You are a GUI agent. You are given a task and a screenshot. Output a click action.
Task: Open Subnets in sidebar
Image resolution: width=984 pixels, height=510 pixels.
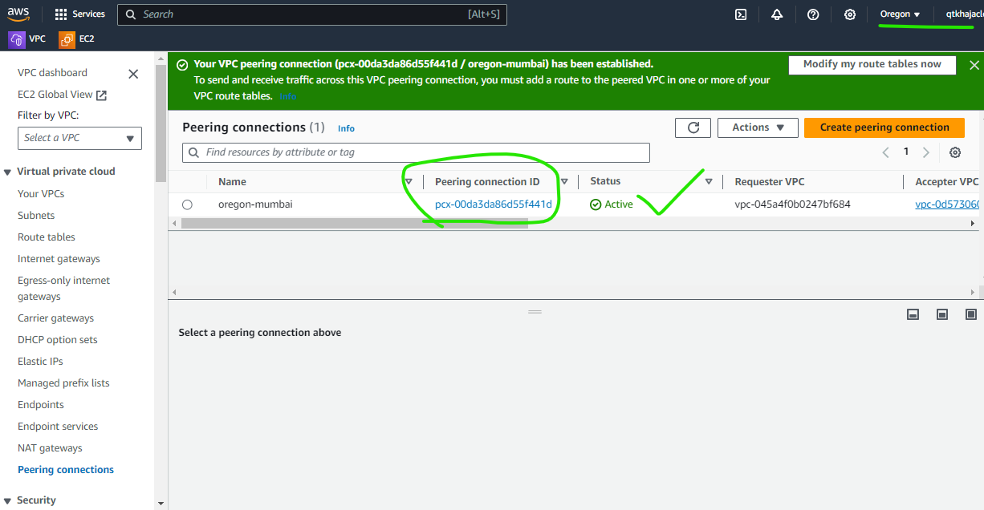(36, 216)
